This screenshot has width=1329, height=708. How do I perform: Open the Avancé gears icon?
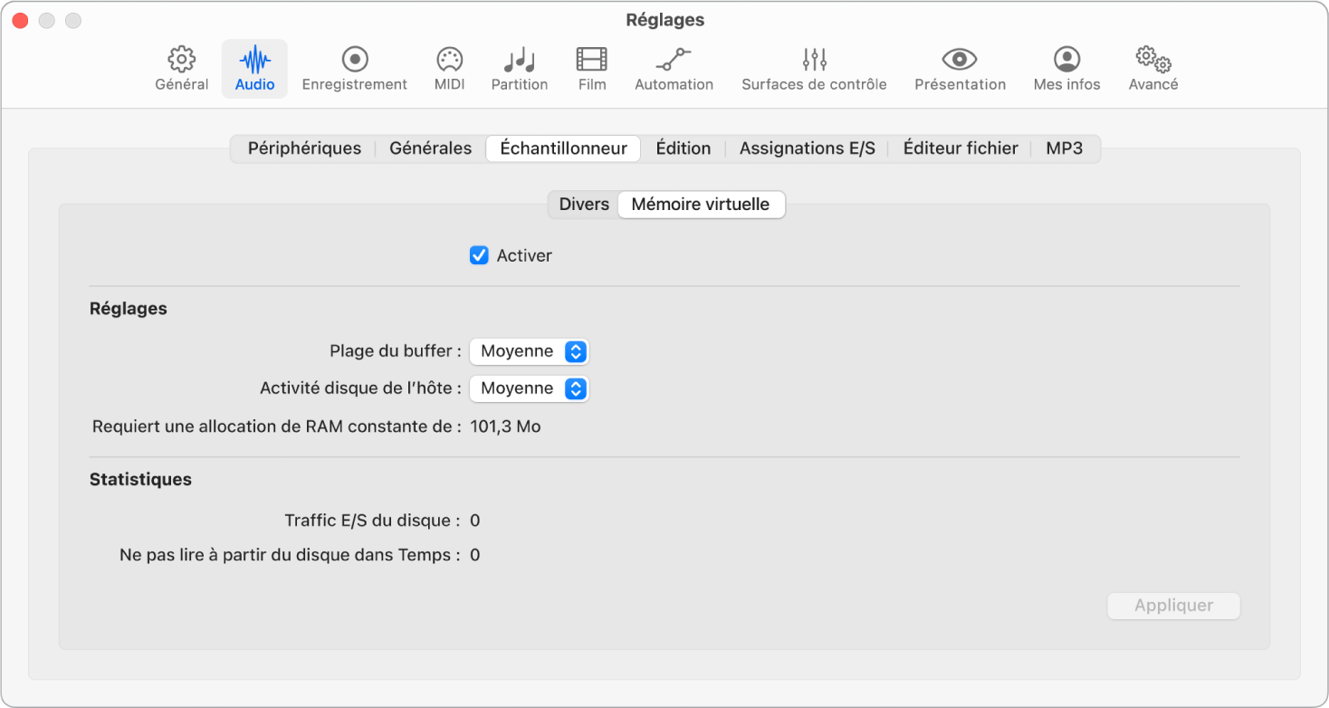click(x=1152, y=61)
